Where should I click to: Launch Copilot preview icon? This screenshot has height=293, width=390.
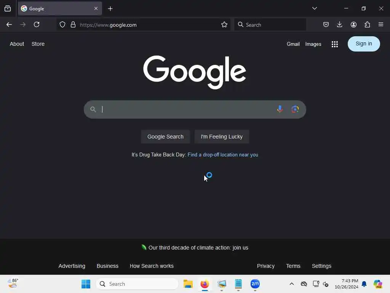378,284
